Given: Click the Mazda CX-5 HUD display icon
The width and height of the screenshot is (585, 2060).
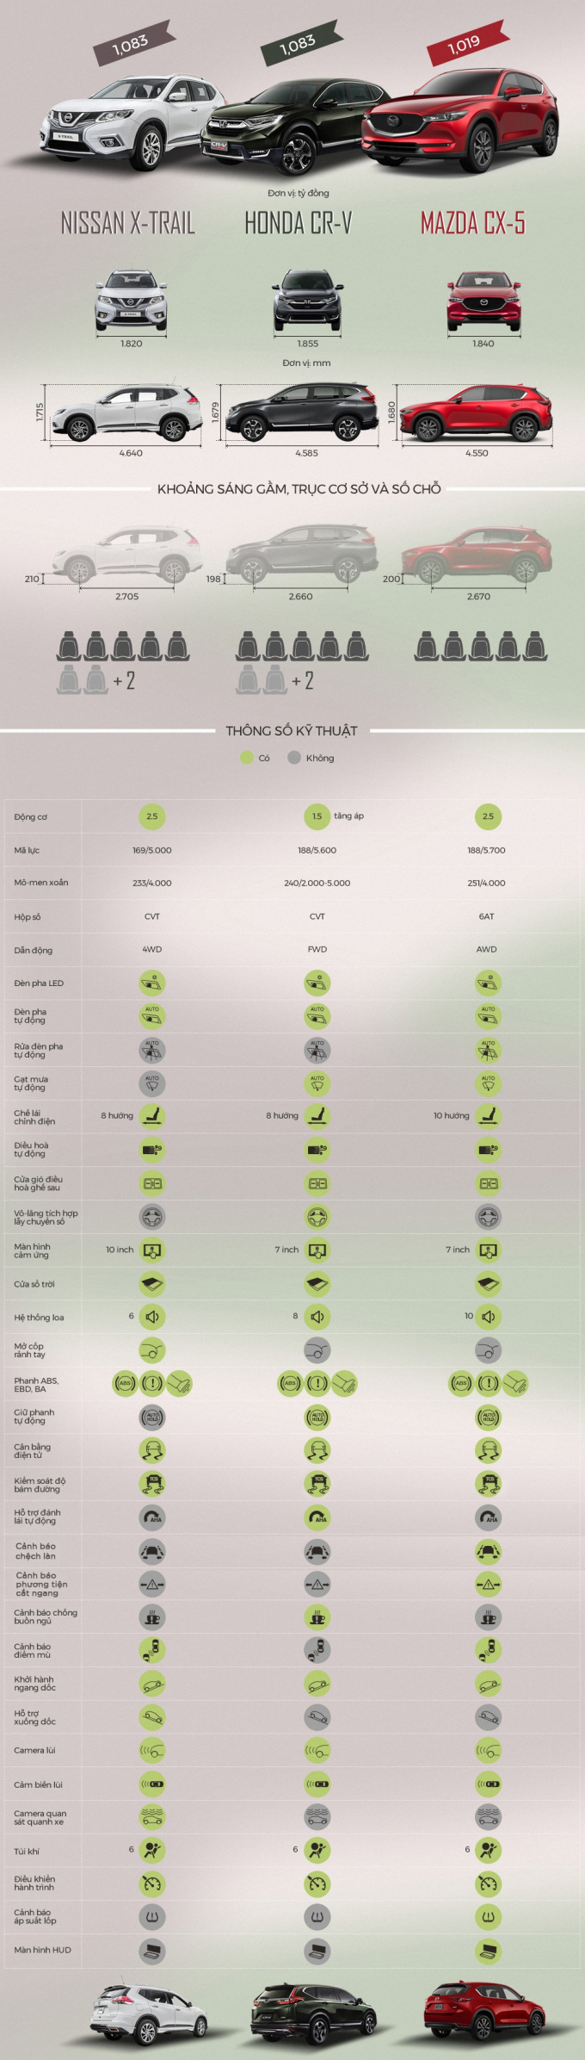Looking at the screenshot, I should [x=488, y=1950].
